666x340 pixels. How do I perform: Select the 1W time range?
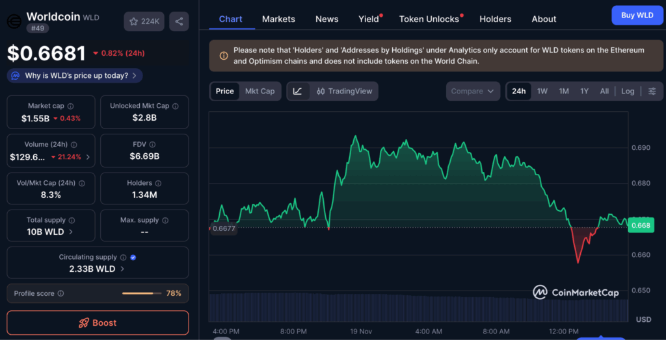click(542, 91)
